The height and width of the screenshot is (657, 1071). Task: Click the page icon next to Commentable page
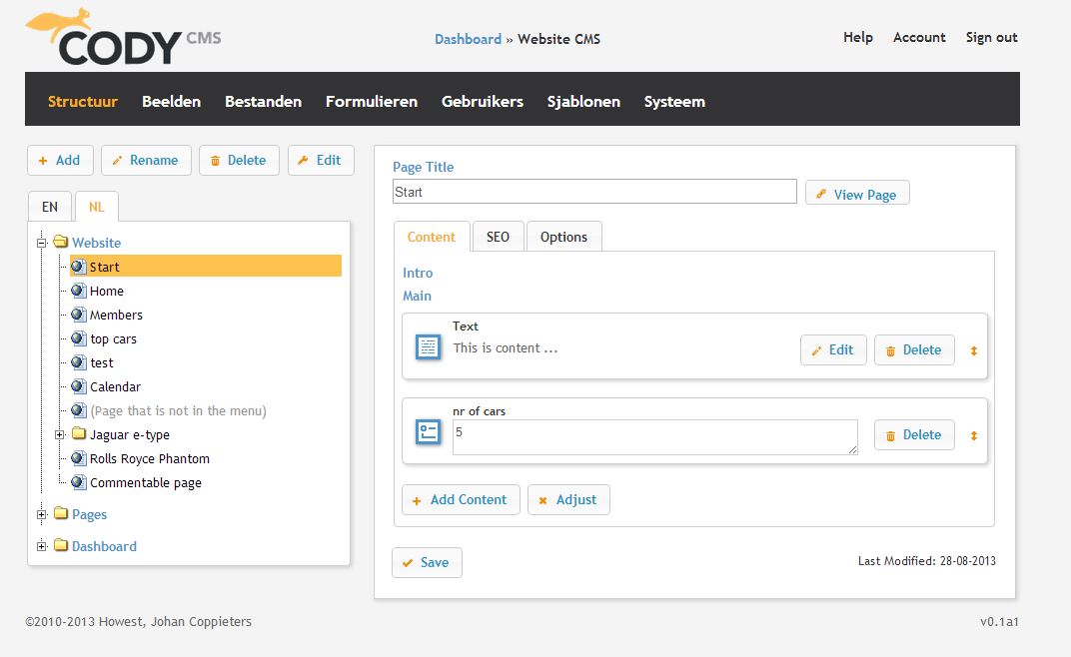click(x=79, y=482)
